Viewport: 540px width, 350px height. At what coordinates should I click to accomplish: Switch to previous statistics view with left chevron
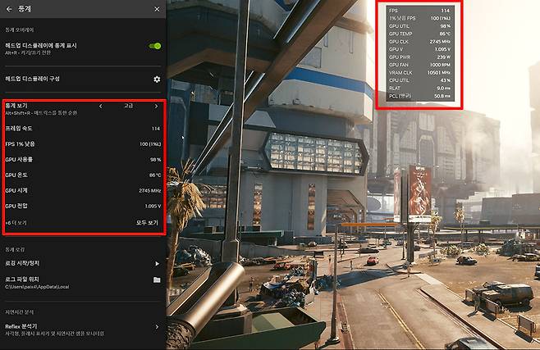coord(100,106)
